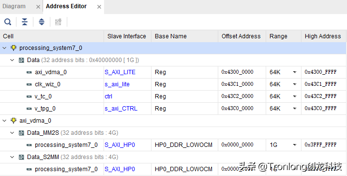Viewport: 347px width, 176px height.
Task: Click the segment icon beside v_tc_0
Action: click(29, 96)
